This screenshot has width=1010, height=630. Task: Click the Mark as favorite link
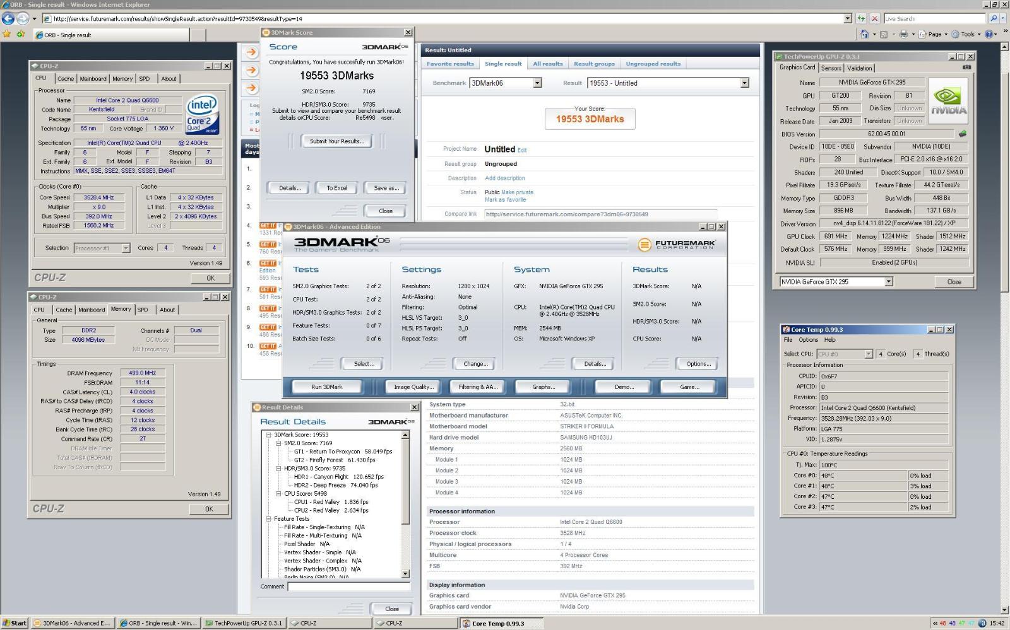pyautogui.click(x=505, y=200)
